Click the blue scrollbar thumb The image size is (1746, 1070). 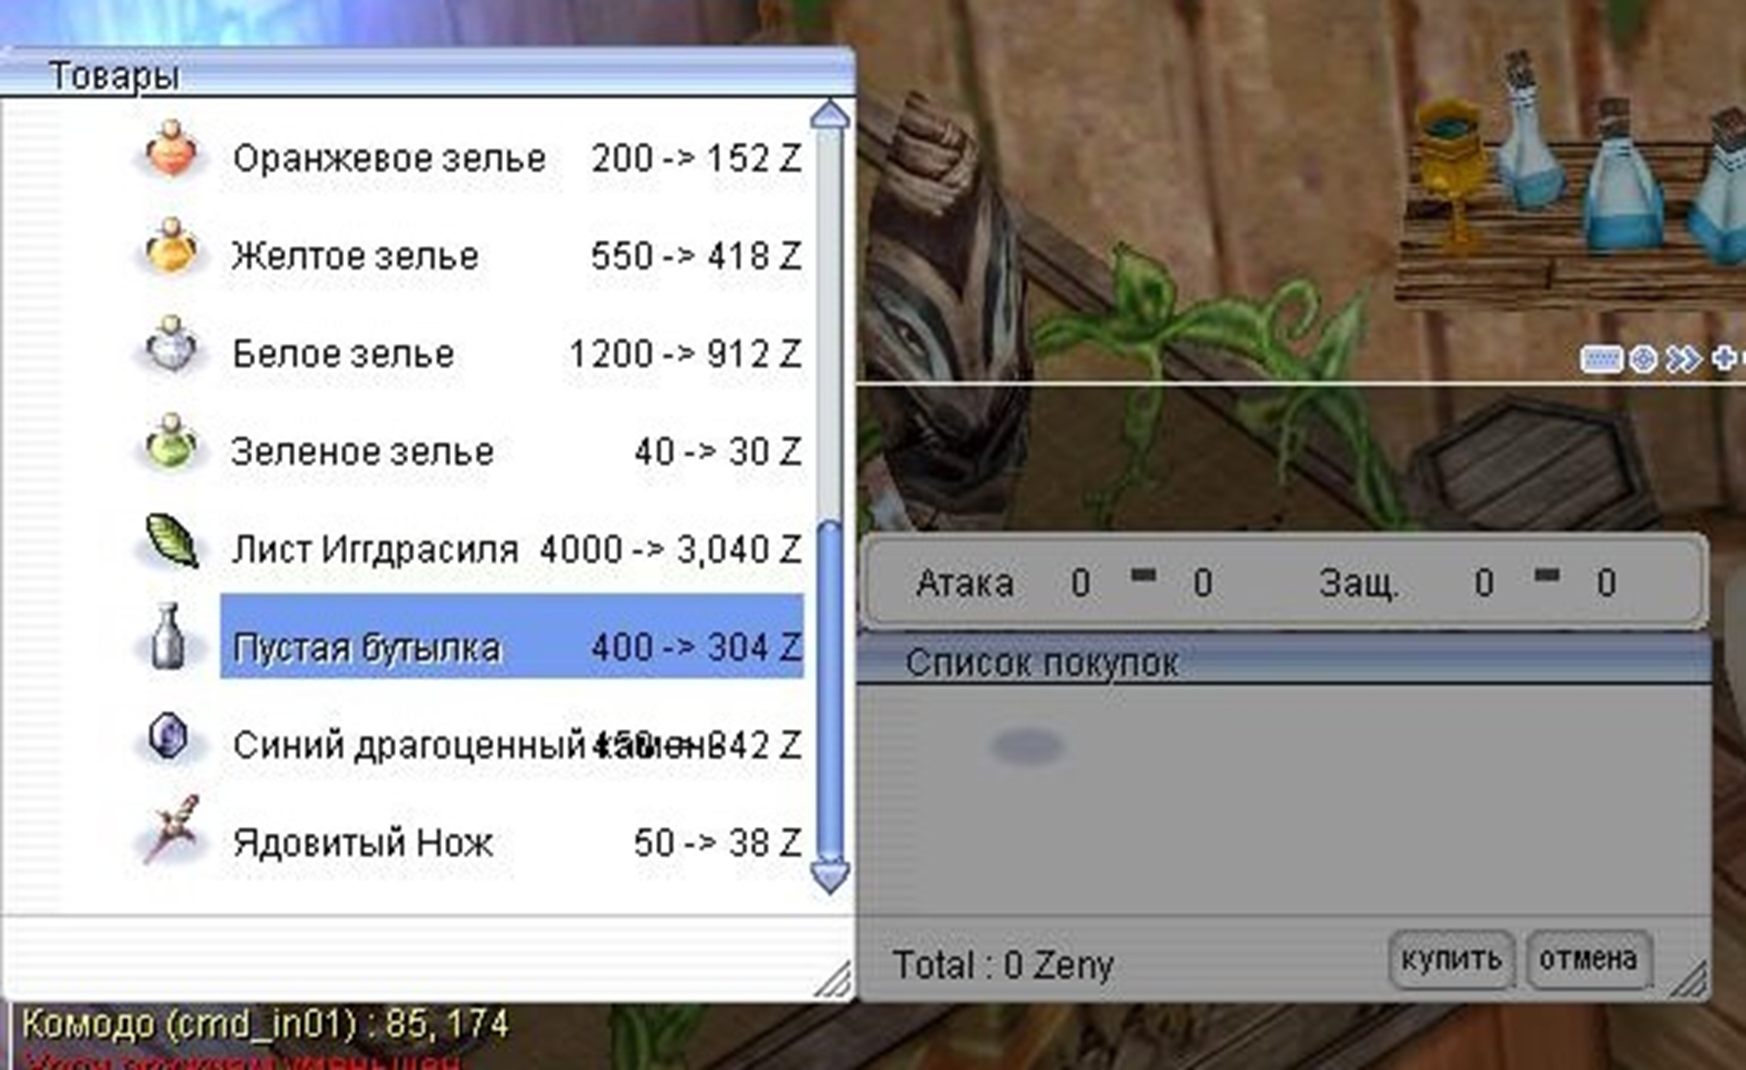(829, 692)
